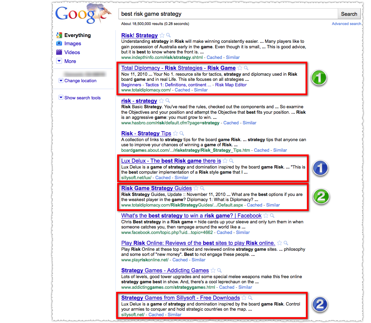
Task: Star the Play Risk Online result
Action: [280, 243]
